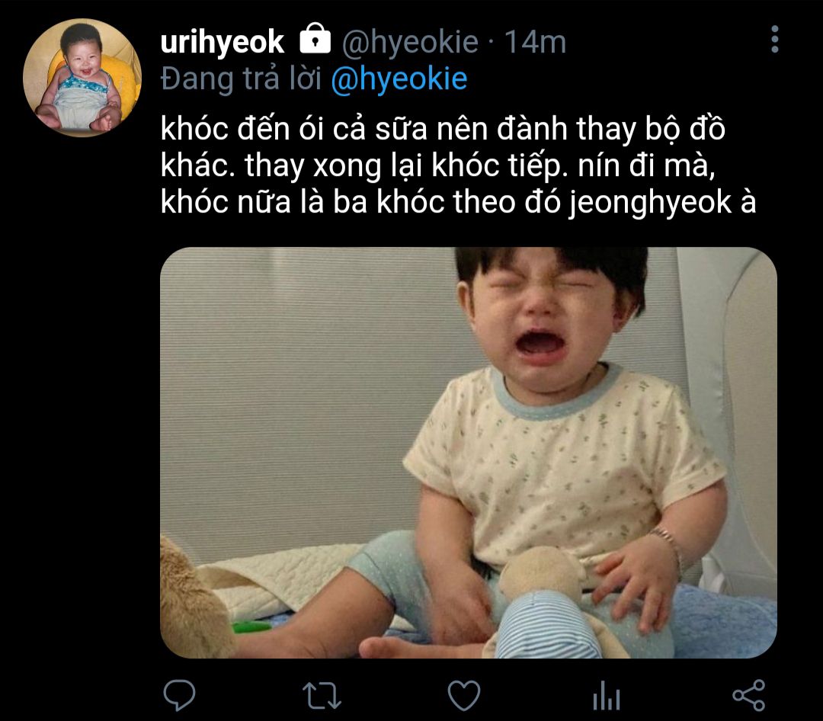Tap the share icon under the tweet
Image resolution: width=823 pixels, height=721 pixels.
(748, 695)
